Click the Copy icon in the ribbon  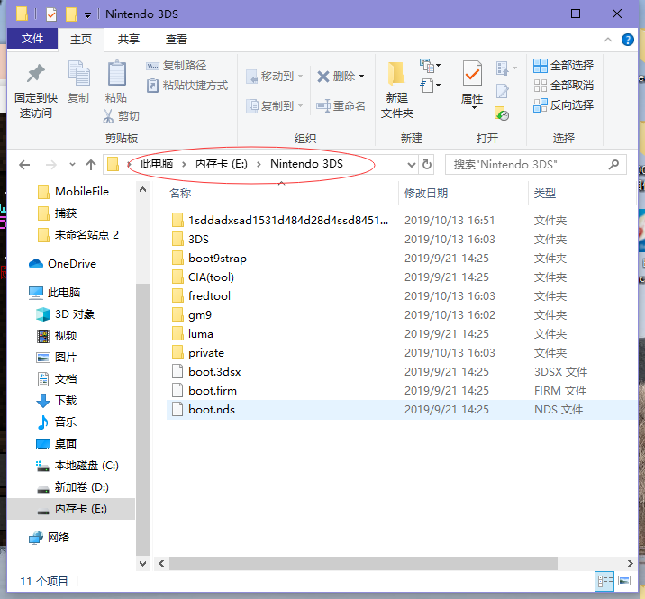78,73
